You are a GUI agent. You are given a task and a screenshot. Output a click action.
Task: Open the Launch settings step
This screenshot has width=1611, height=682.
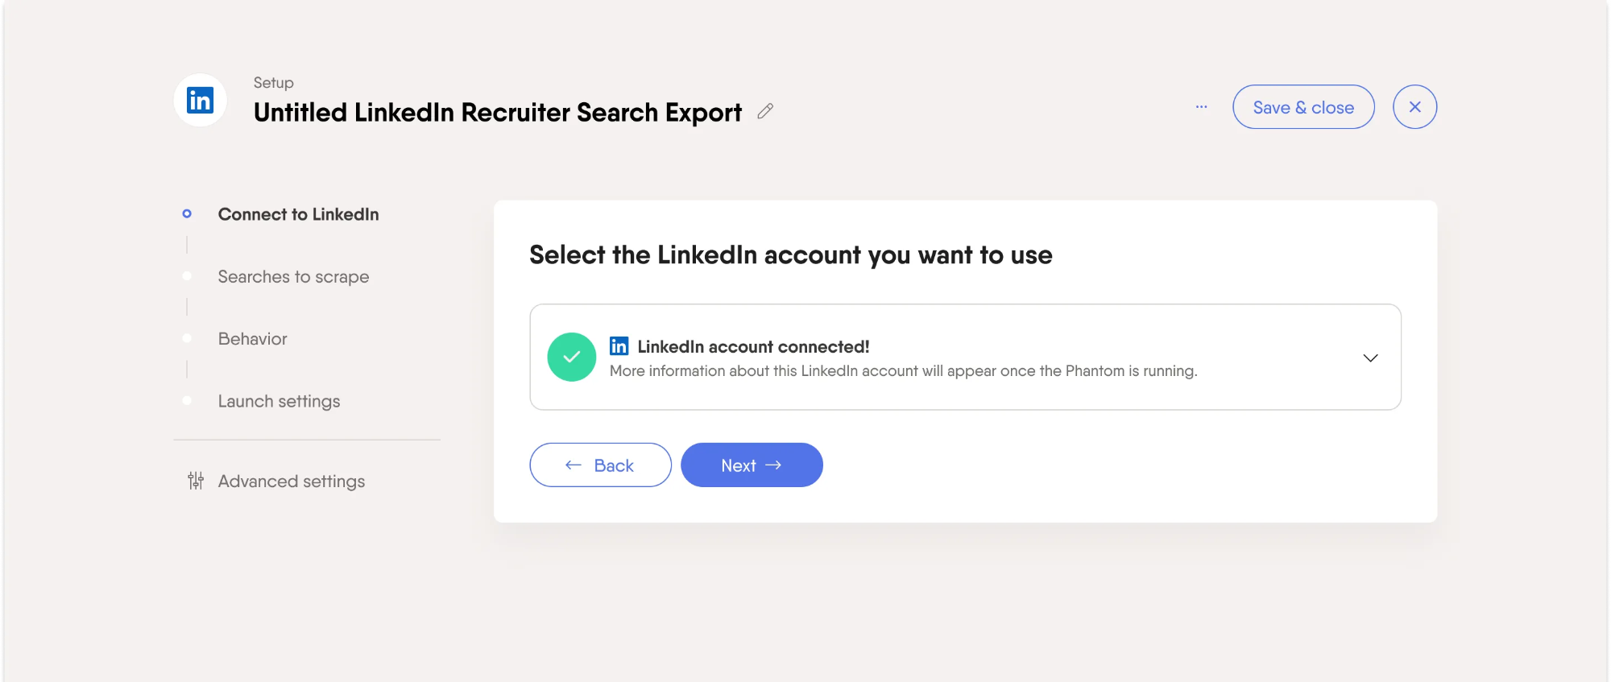[x=279, y=401]
